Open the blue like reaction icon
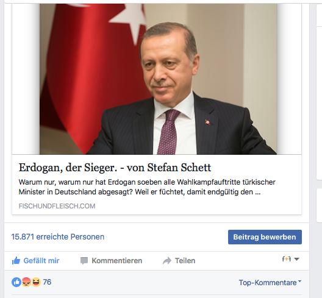Viewport: 322px width, 298px height. 16,282
